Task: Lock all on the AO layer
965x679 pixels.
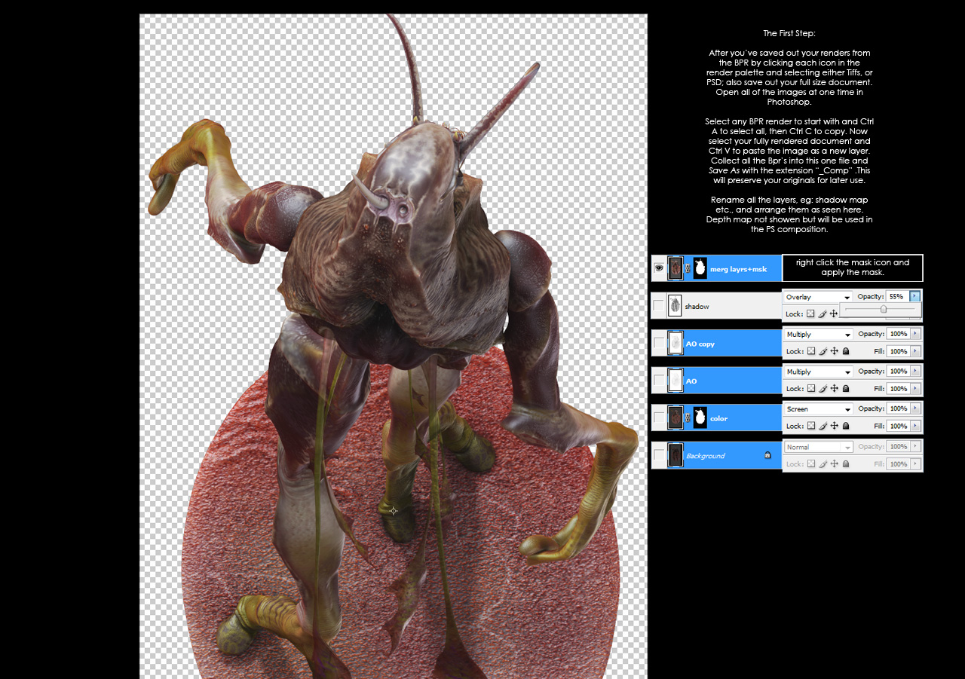Action: 846,389
